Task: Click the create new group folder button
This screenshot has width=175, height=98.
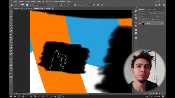Action: click(x=157, y=93)
